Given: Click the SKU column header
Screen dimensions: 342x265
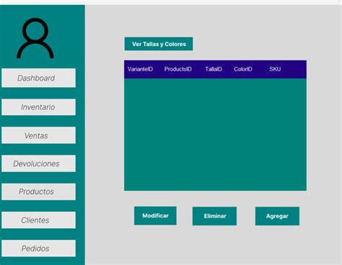Looking at the screenshot, I should pos(275,69).
